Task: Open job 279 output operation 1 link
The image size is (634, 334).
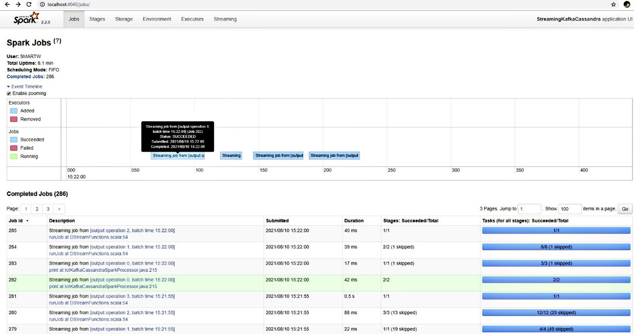Action: click(132, 329)
